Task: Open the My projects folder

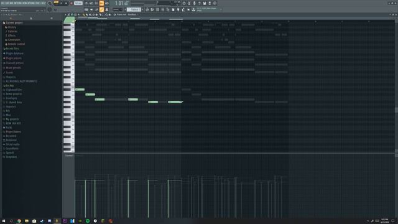Action: pyautogui.click(x=12, y=119)
